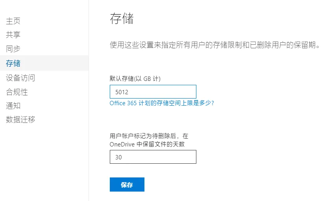Click the 默认存储(以 GB 计) label
The image size is (329, 201).
pyautogui.click(x=135, y=79)
